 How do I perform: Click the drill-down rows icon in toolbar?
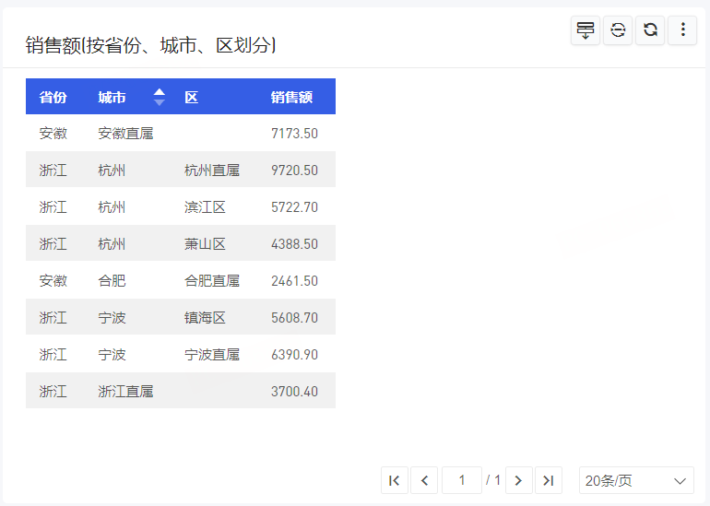pos(586,30)
